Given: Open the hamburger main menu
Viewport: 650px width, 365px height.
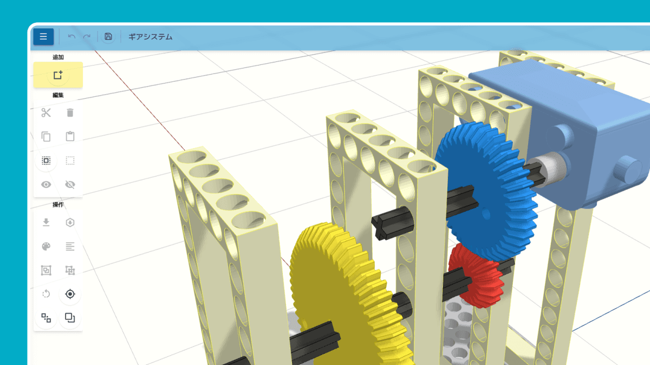Looking at the screenshot, I should (x=43, y=36).
